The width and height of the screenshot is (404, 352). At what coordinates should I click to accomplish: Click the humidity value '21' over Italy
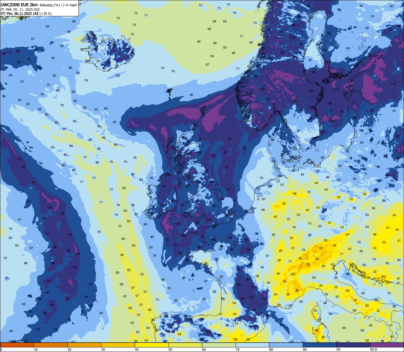355,301
